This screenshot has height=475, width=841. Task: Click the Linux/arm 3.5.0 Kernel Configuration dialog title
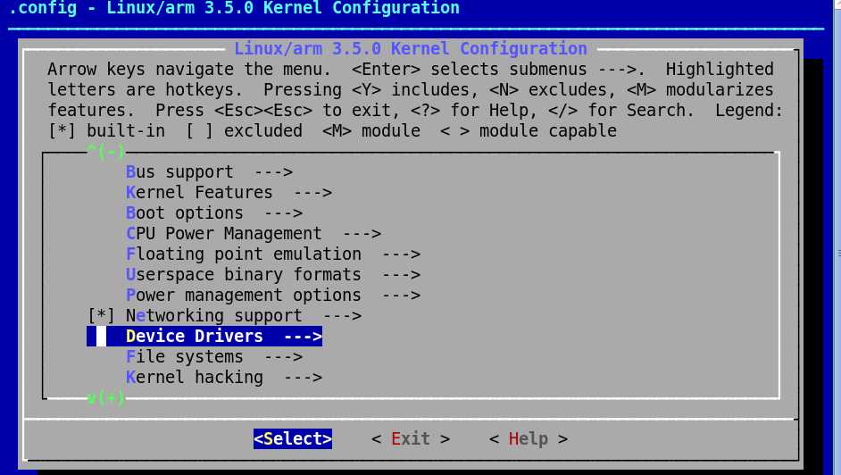coord(411,49)
